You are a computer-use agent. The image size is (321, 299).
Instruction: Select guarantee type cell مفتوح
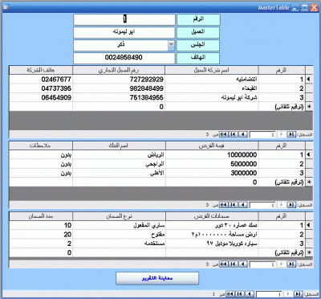point(119,234)
